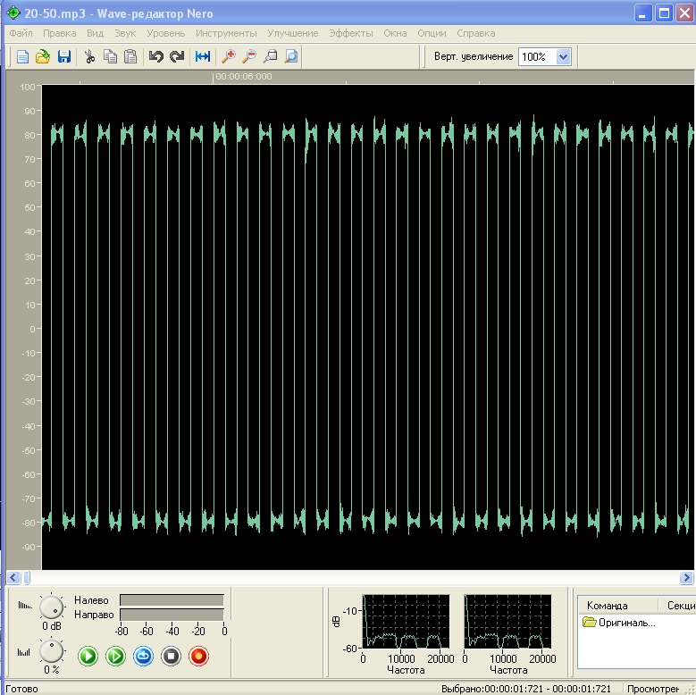Open the Эффекты menu

pos(350,33)
